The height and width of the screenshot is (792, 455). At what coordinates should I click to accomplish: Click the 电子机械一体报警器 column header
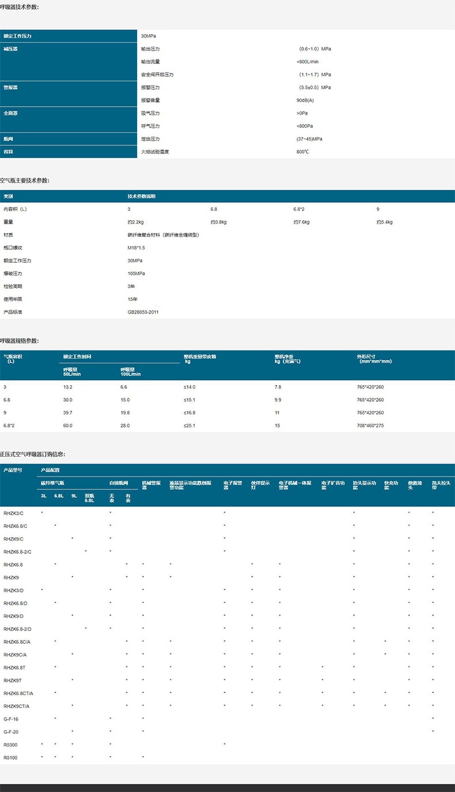pyautogui.click(x=295, y=485)
